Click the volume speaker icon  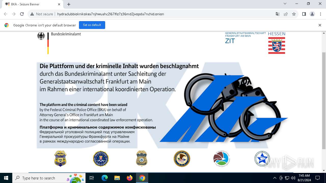[293, 178]
